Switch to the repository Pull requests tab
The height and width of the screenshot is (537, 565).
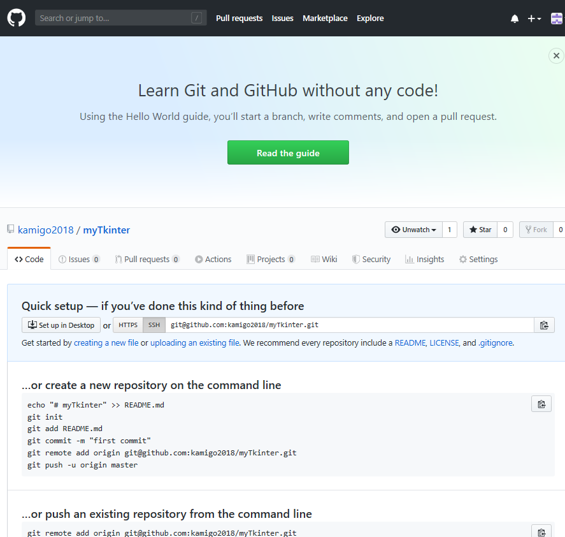click(x=147, y=259)
